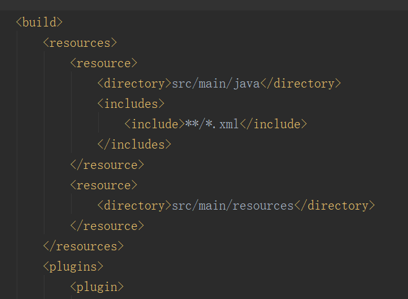Viewport: 408px width, 299px height.
Task: Click the opening <build> tag
Action: [x=40, y=22]
